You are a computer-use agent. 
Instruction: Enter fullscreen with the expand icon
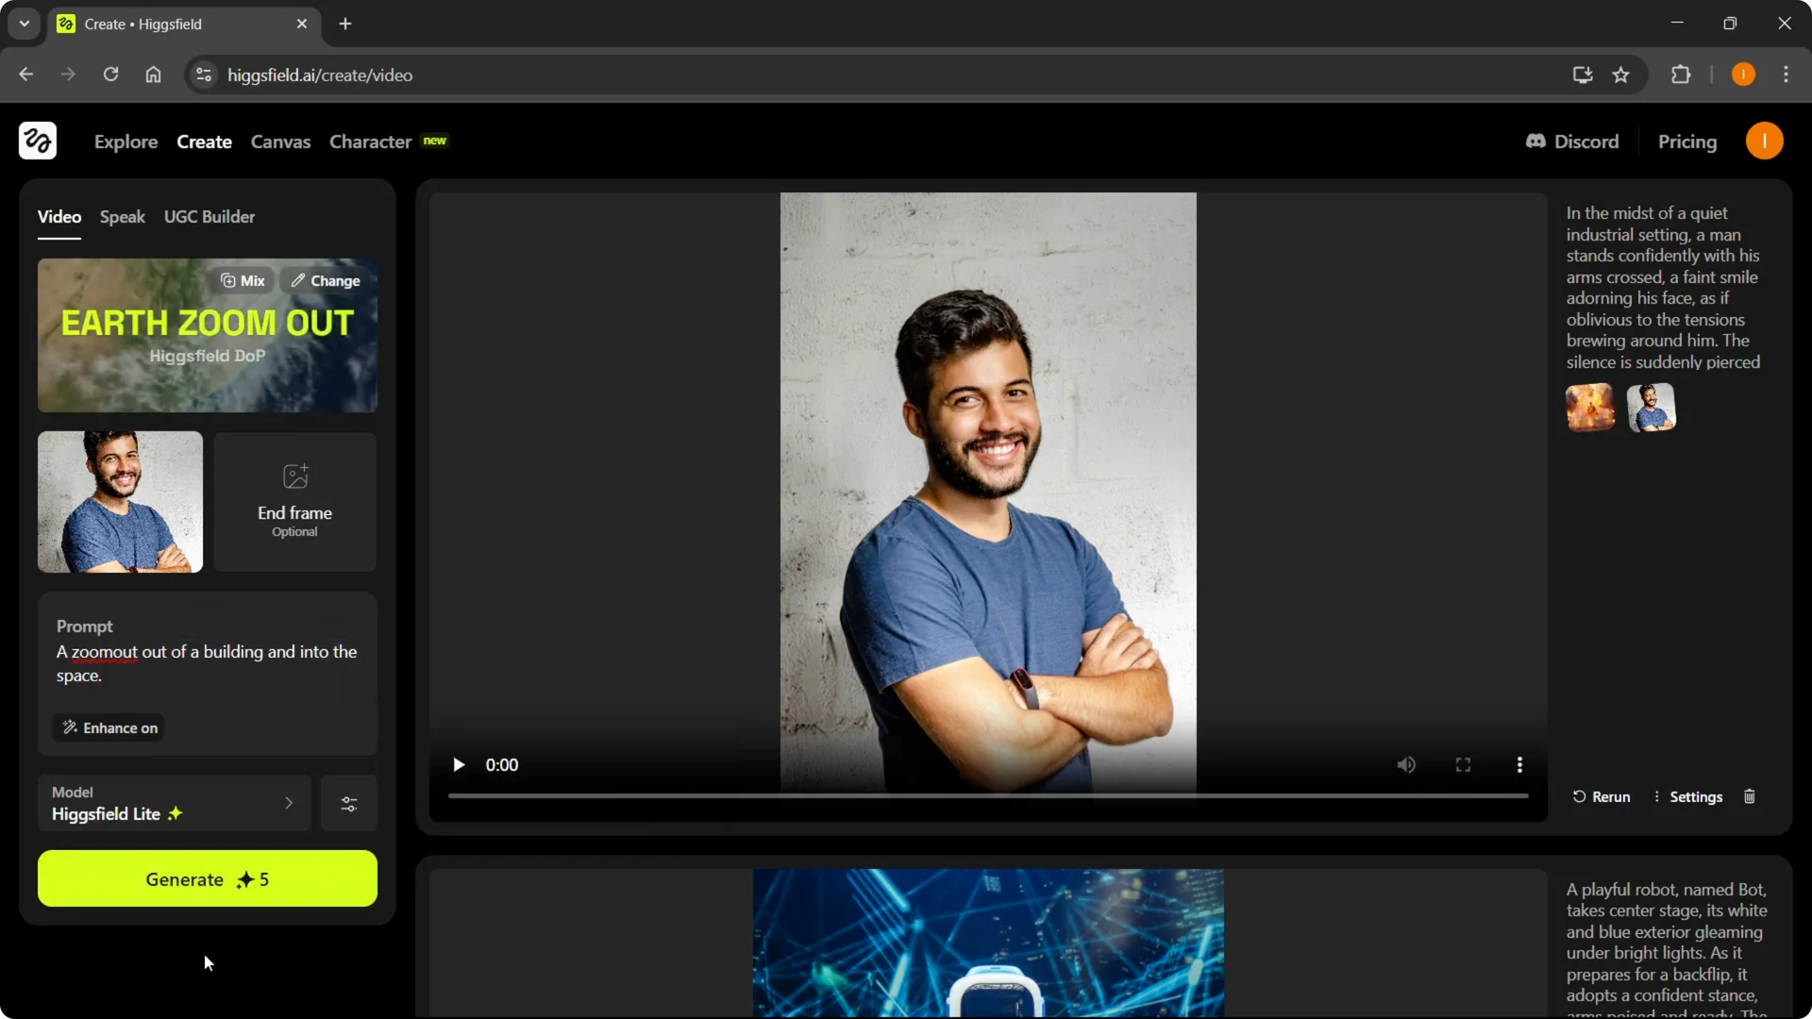1463,764
